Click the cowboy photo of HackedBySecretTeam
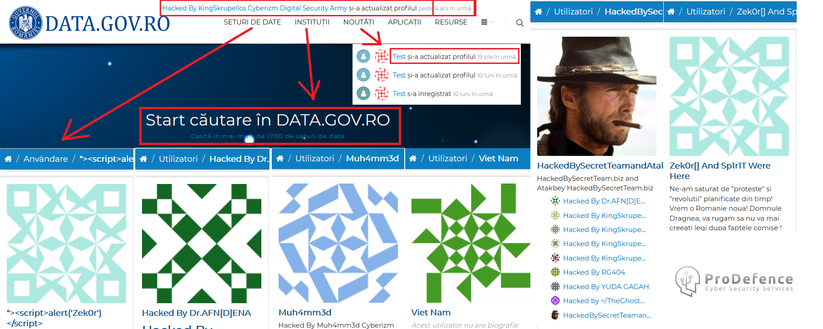823x329 pixels. tap(597, 96)
